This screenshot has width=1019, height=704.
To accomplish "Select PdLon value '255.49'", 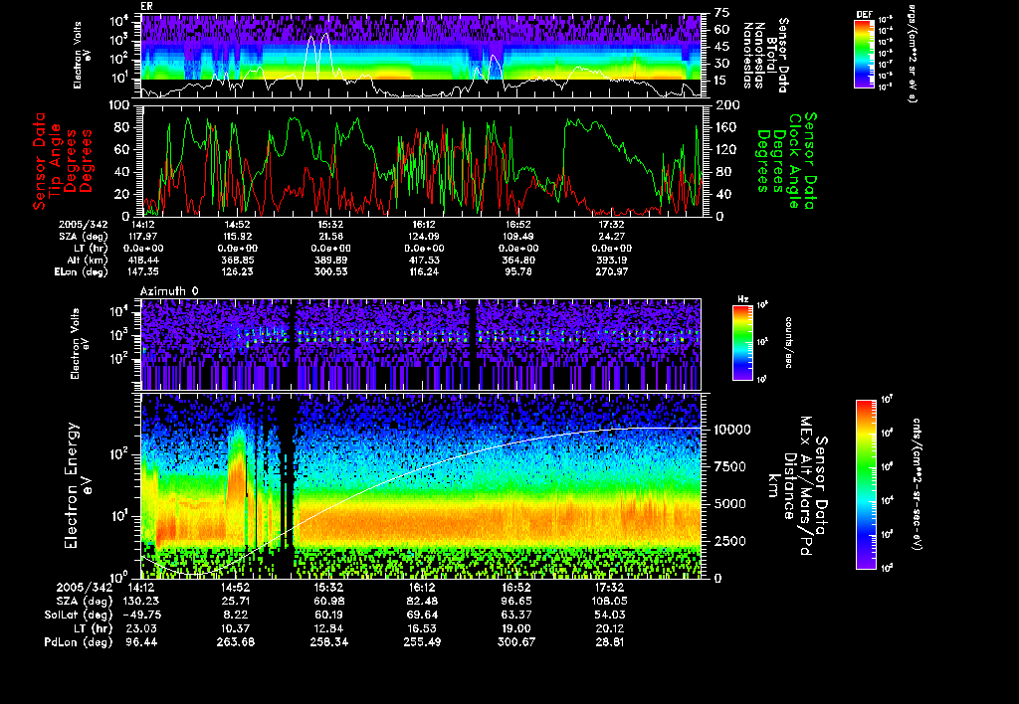I will pyautogui.click(x=422, y=641).
